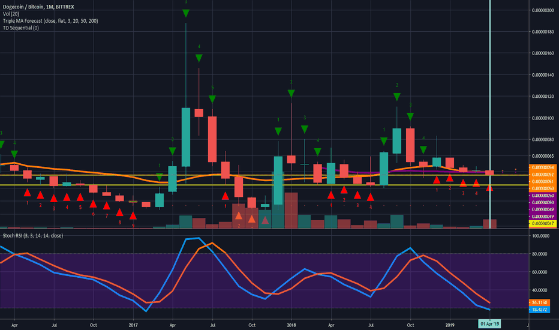Select the TD Sequential (0) indicator label
Viewport: 559px width, 330px height.
[x=20, y=28]
